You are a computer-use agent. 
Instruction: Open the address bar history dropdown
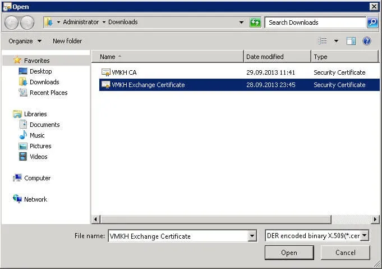(x=241, y=22)
